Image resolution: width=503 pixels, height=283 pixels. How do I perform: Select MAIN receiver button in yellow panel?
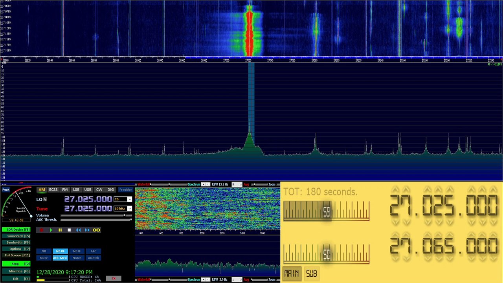click(292, 274)
